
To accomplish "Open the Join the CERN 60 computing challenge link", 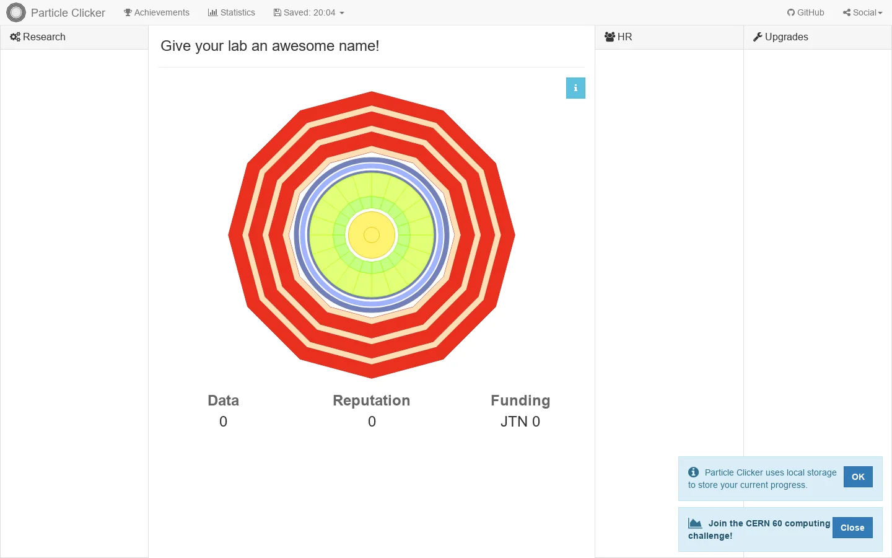I will pos(759,529).
